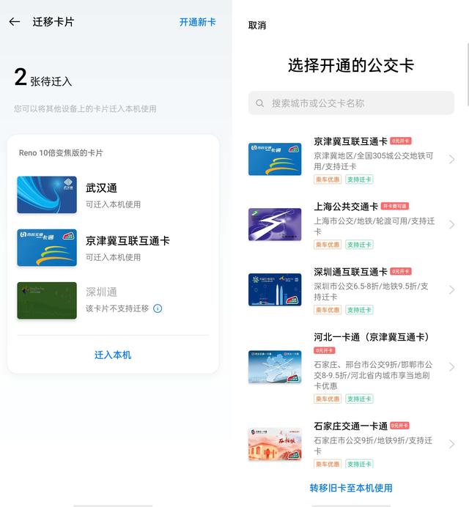Screen dimensions: 469x507
Task: Select 深圳通互联互通卡 title text
Action: tap(350, 272)
